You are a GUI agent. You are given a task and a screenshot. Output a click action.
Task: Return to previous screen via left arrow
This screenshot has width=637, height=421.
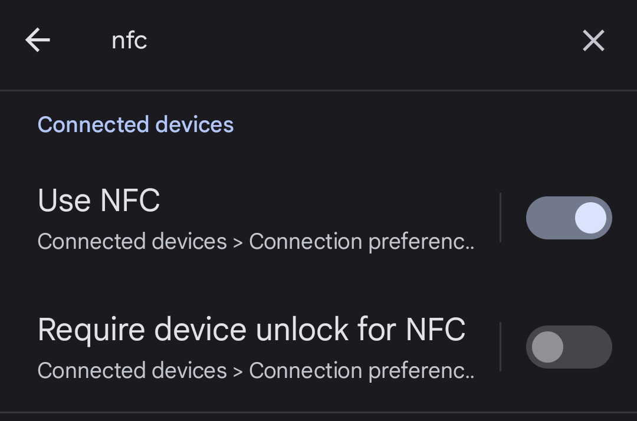38,41
